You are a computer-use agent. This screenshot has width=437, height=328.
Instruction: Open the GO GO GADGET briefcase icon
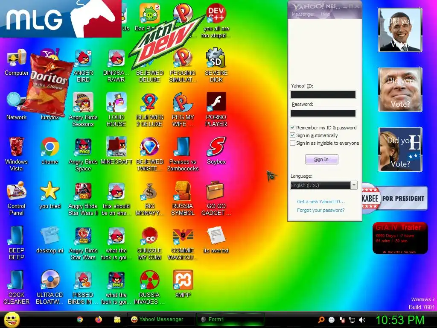point(216,198)
